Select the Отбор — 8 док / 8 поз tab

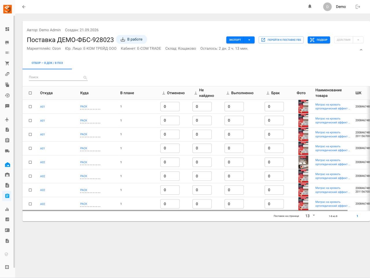(x=47, y=63)
